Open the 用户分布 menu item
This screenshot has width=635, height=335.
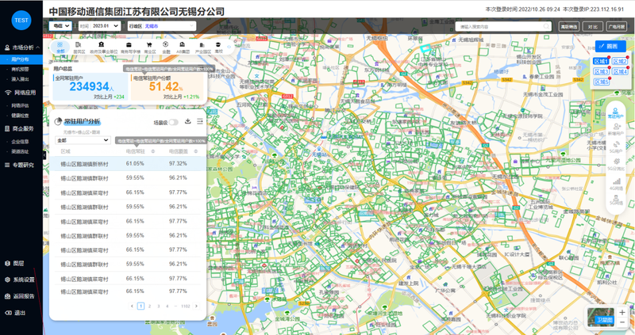21,59
